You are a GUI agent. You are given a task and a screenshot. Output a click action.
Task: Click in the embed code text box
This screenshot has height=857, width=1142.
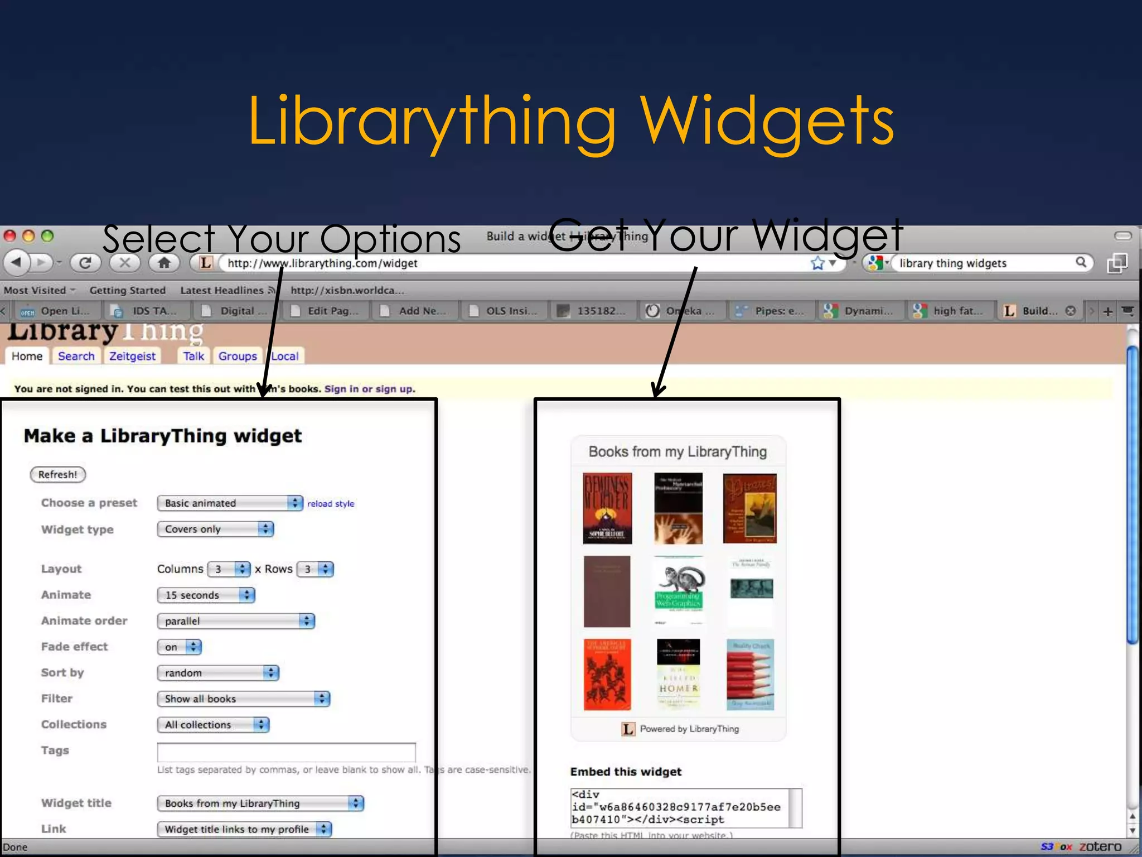[x=686, y=807]
